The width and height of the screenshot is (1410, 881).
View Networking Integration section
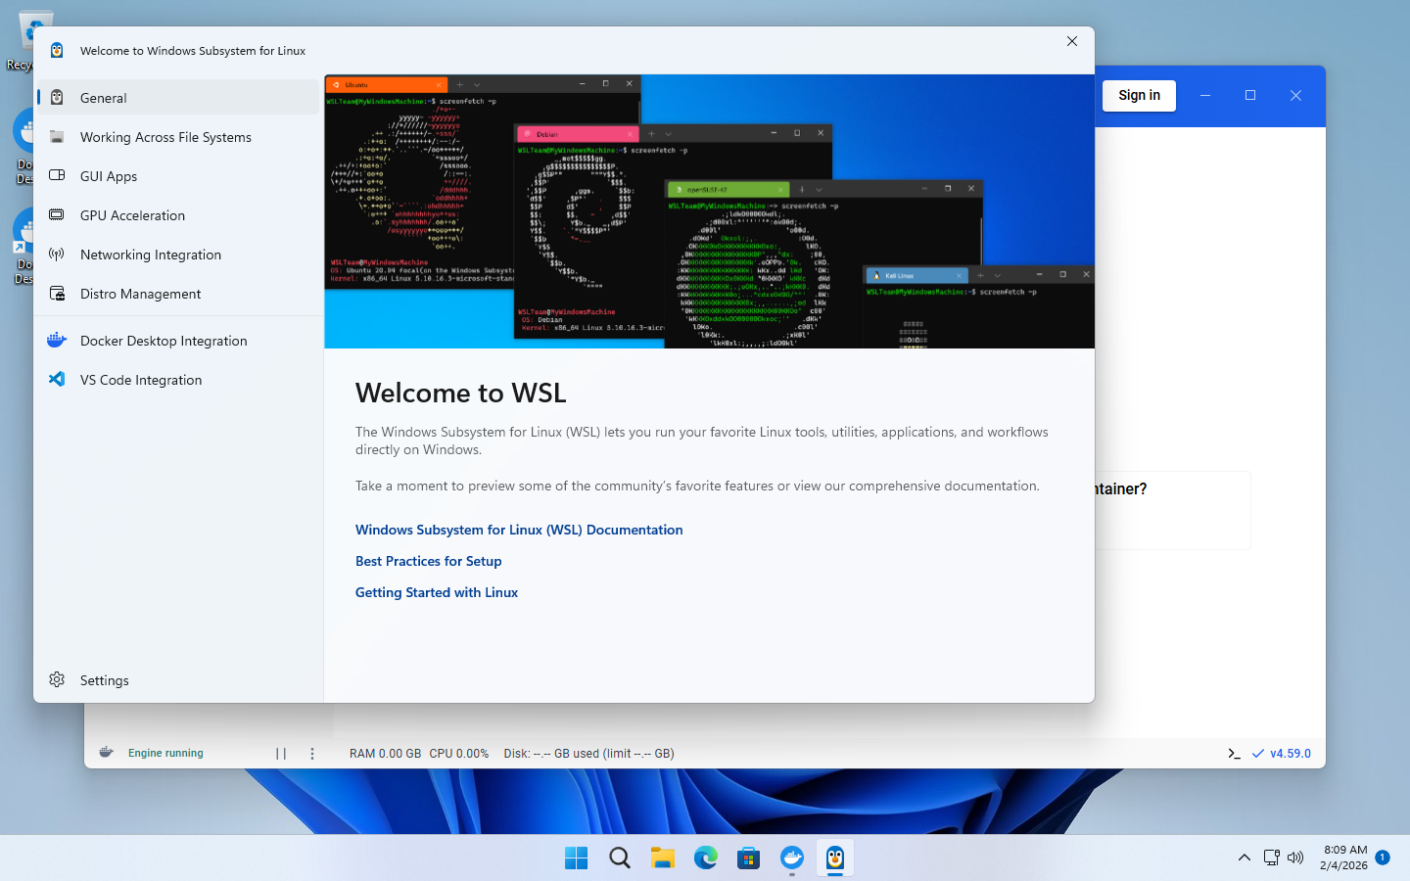tap(151, 255)
